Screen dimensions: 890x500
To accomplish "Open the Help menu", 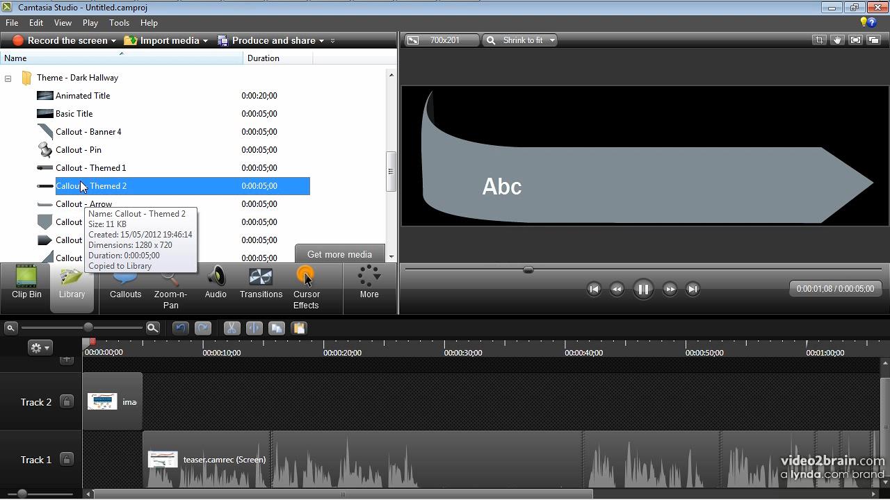I will 149,22.
